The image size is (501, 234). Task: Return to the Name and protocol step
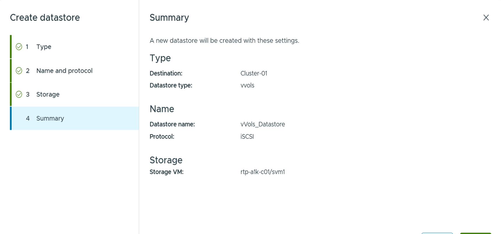[64, 71]
